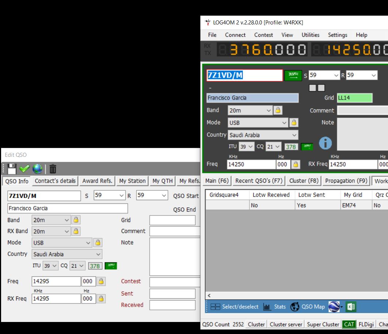Click the green CAT status button
Viewport: 388px width, 334px height.
coord(349,325)
